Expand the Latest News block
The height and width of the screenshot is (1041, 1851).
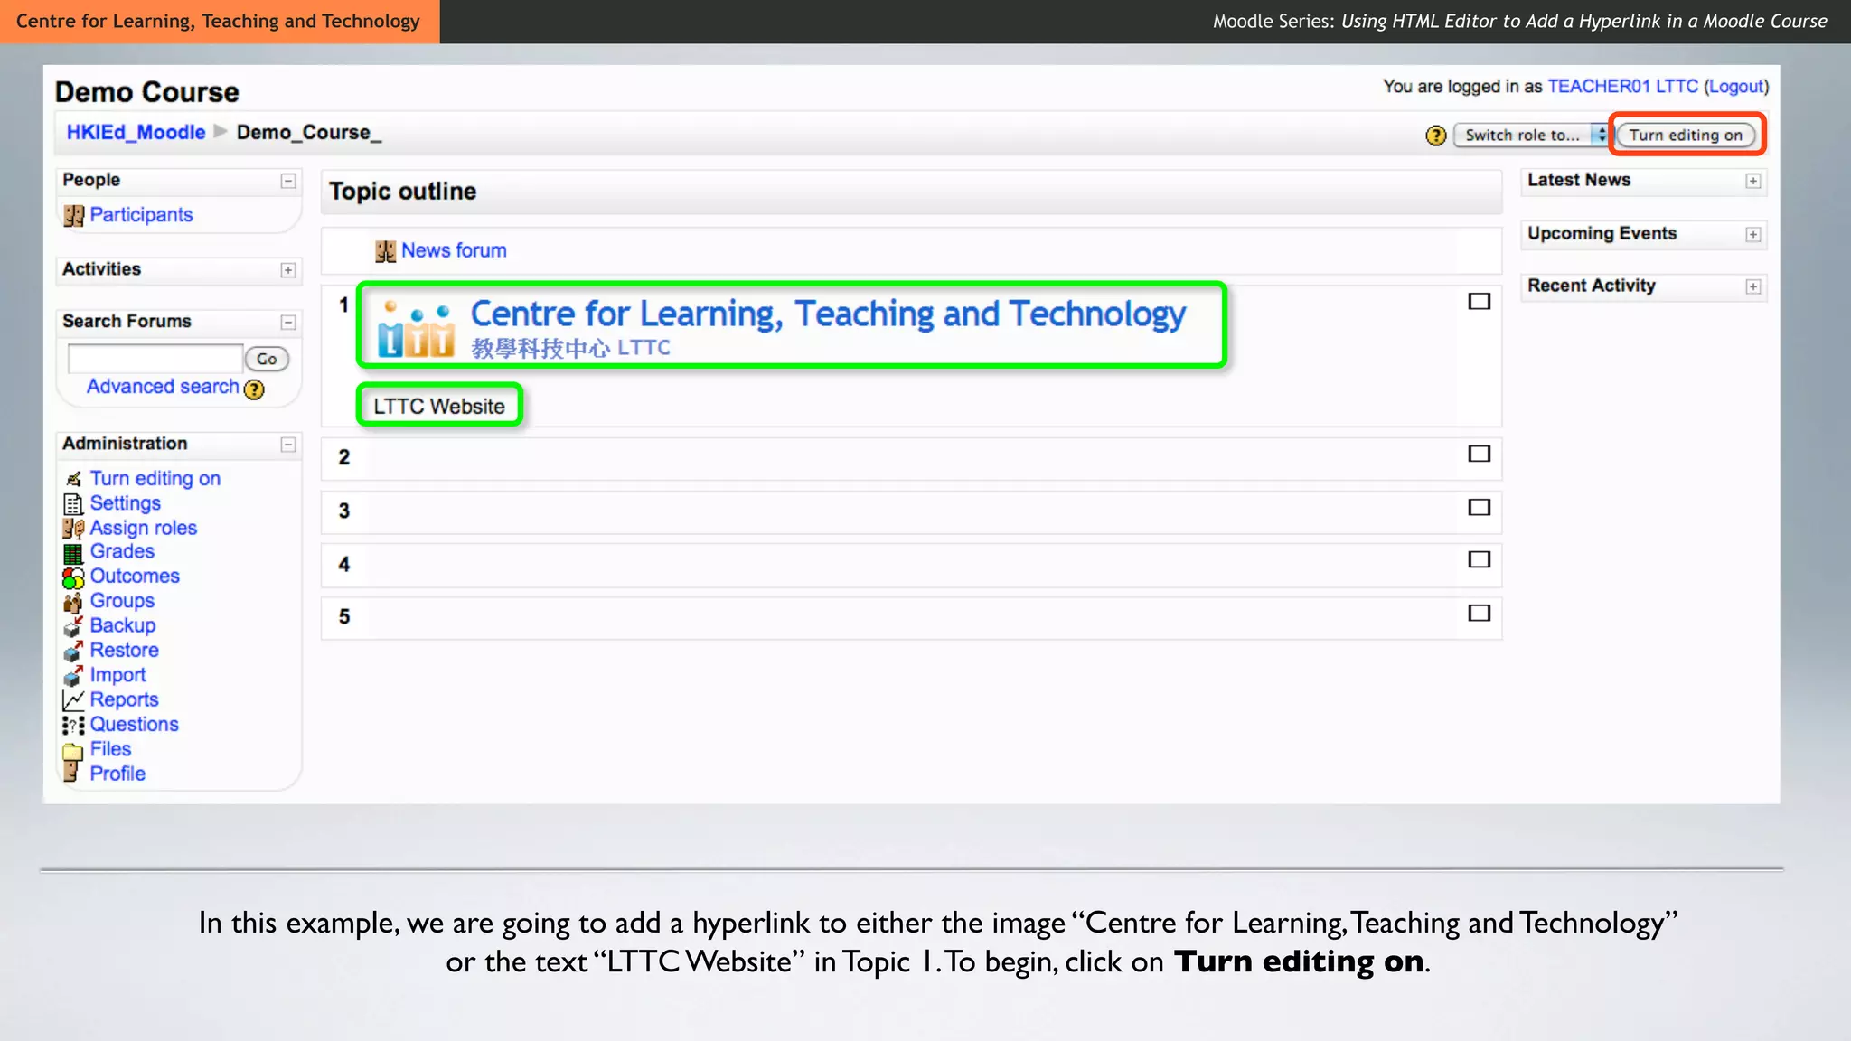click(x=1753, y=182)
